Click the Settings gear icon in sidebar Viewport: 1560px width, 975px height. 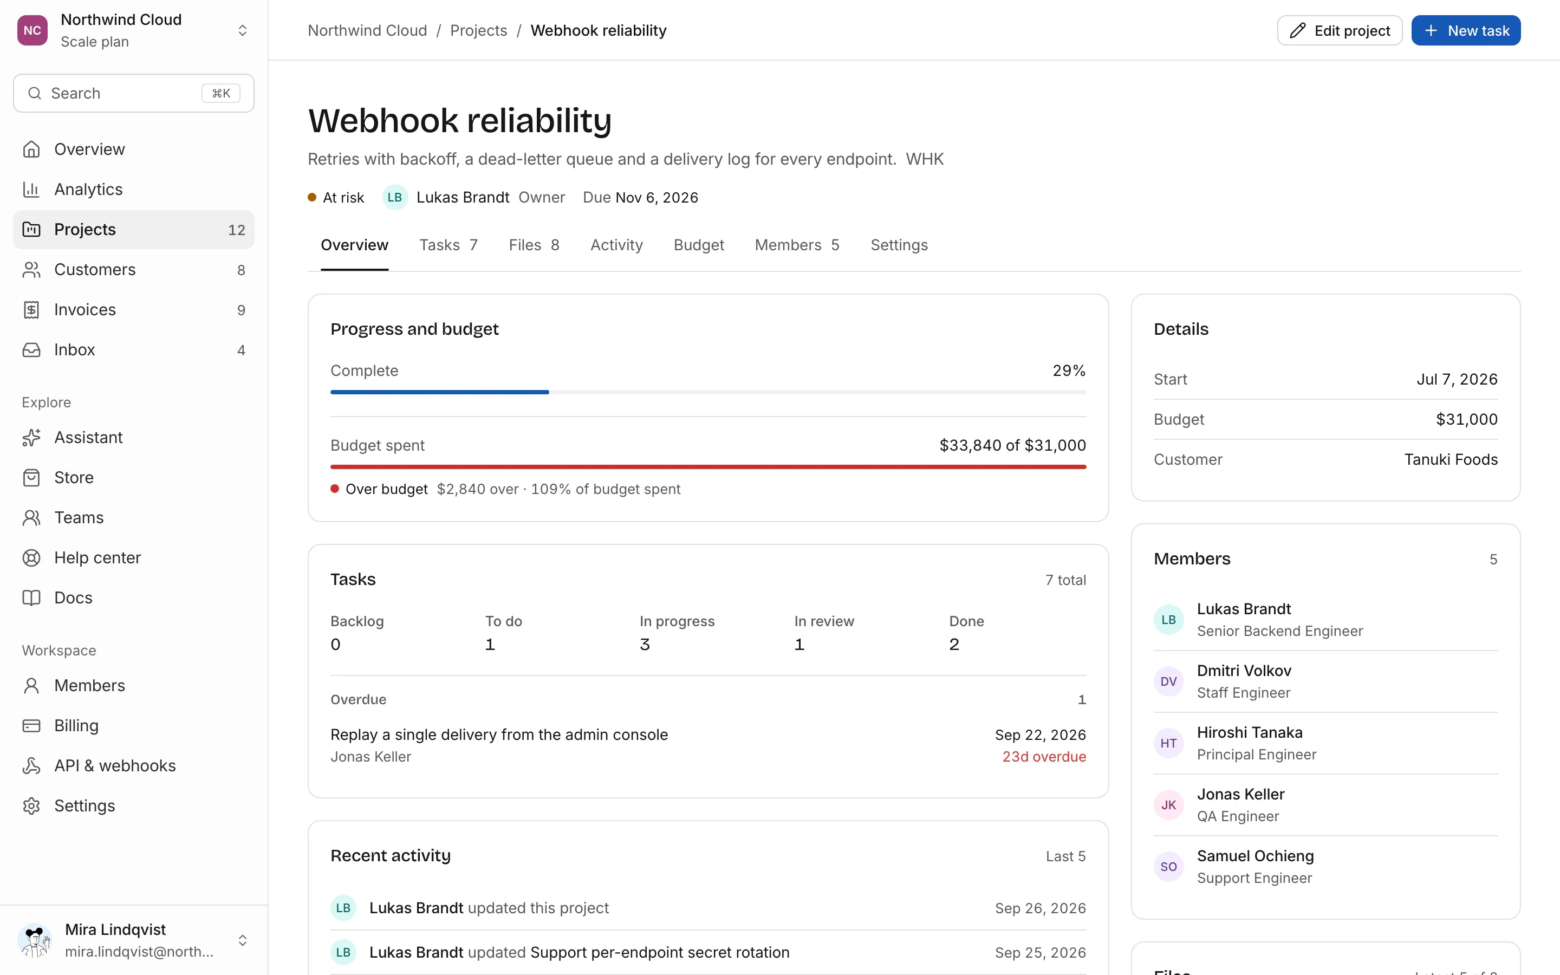click(x=31, y=805)
